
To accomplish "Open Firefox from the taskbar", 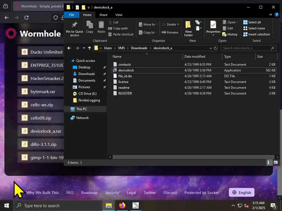I will coord(122,206).
